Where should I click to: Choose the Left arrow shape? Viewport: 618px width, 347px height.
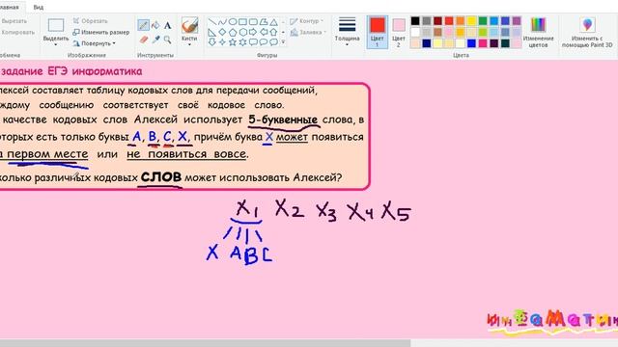point(264,32)
